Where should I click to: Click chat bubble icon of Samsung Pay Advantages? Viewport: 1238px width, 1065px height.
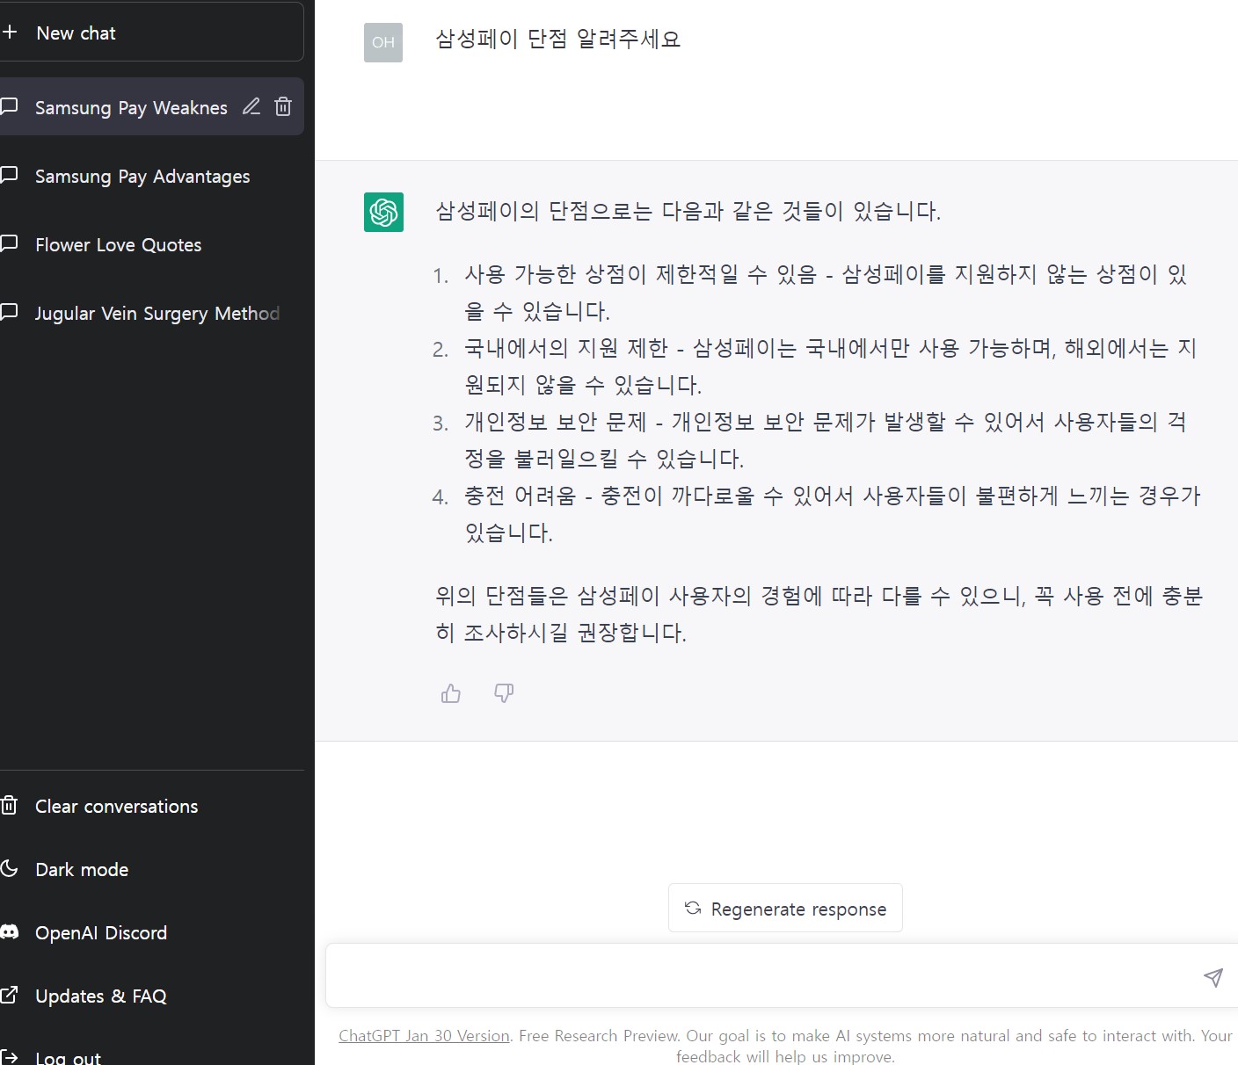[10, 175]
